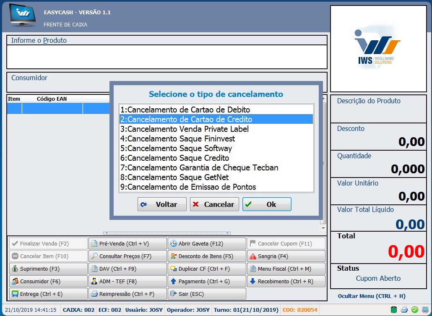This screenshot has width=432, height=316.
Task: Click the red X Cancelar button
Action: [x=214, y=204]
